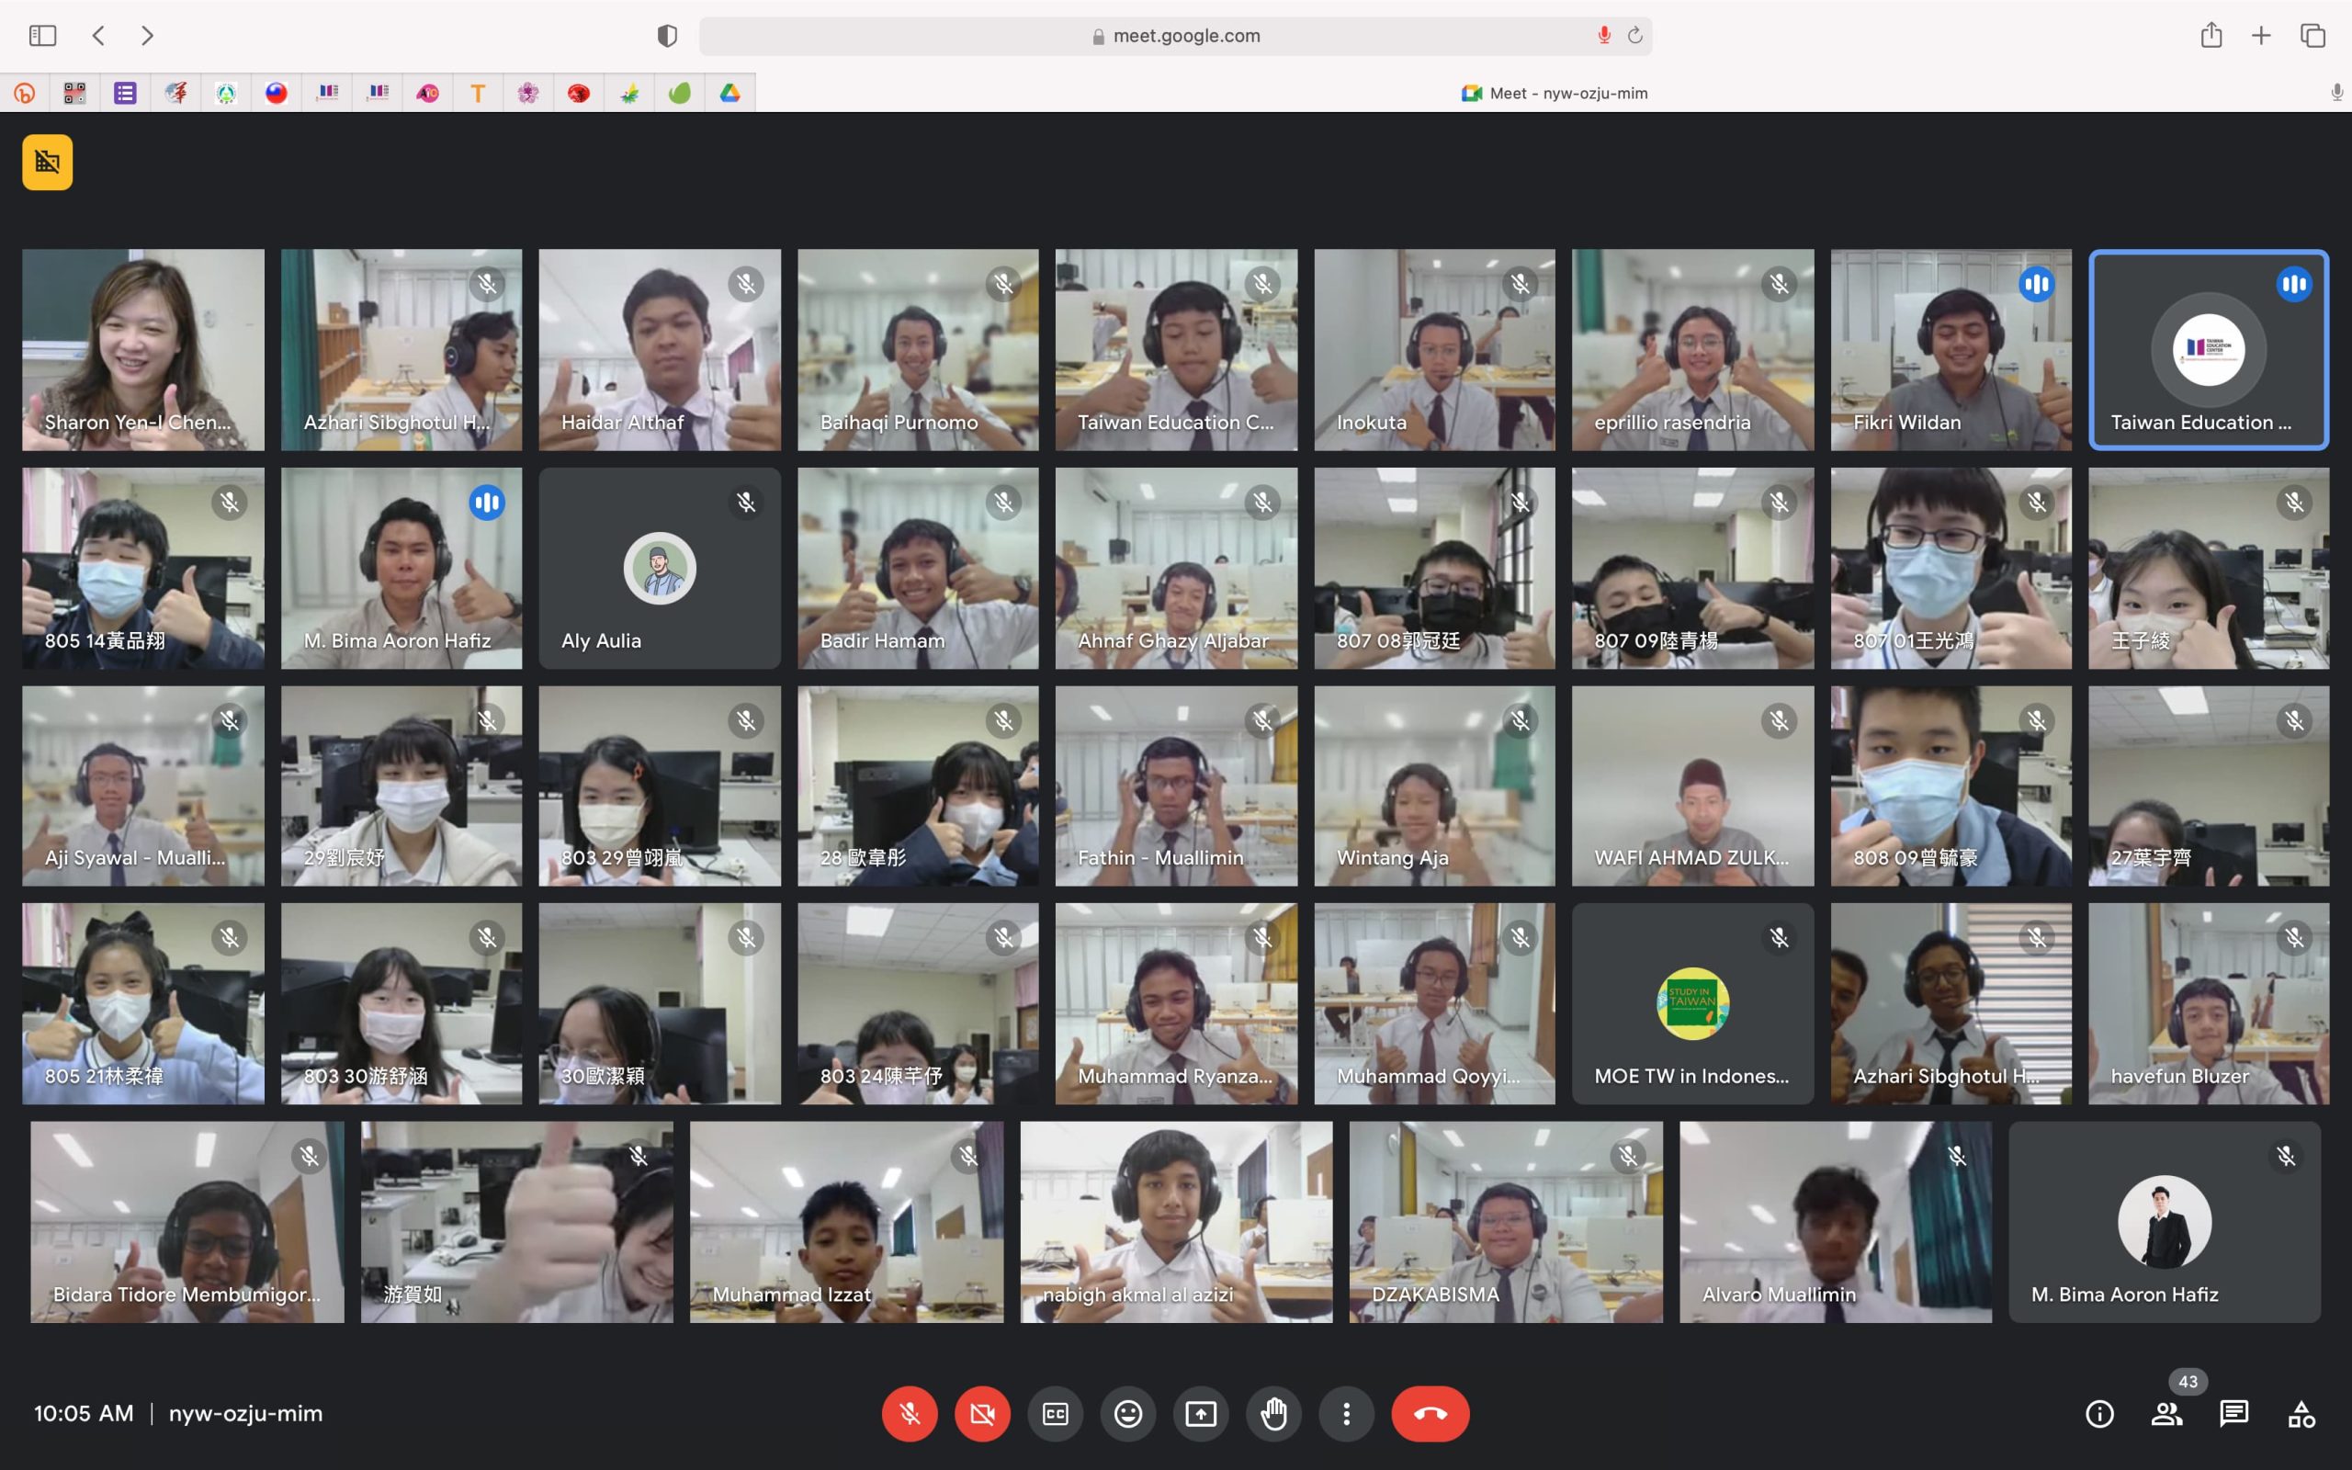Reload the page in the address bar
This screenshot has width=2352, height=1470.
coord(1634,36)
